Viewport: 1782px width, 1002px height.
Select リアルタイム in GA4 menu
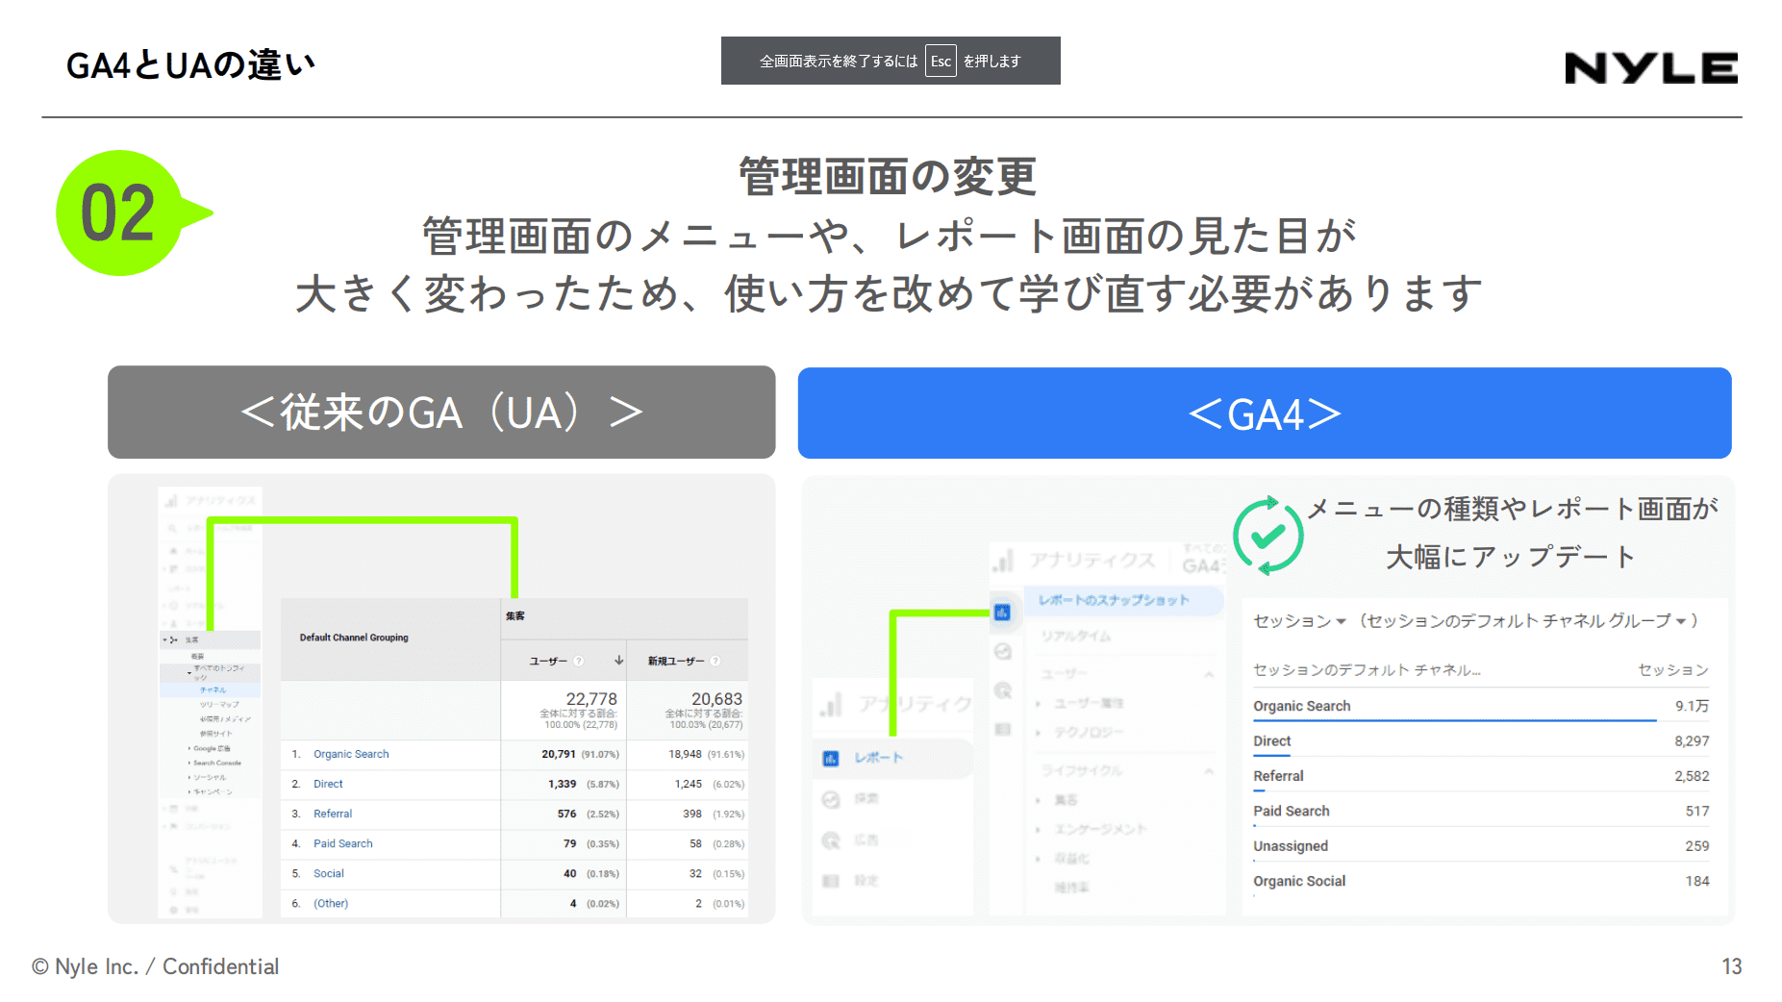pyautogui.click(x=1076, y=637)
